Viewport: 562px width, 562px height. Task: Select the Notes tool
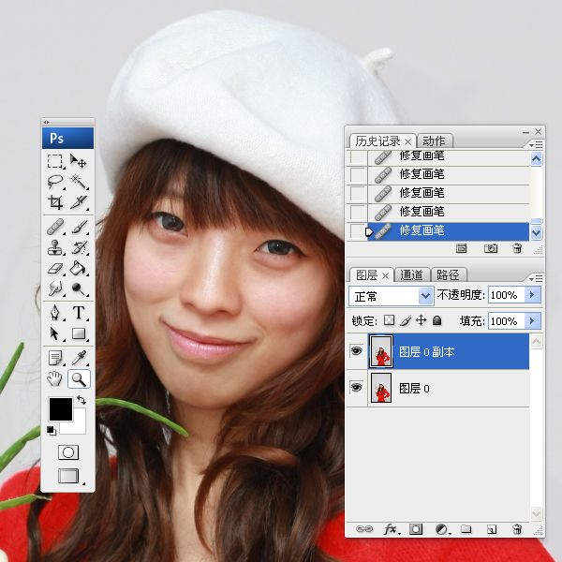[x=55, y=358]
